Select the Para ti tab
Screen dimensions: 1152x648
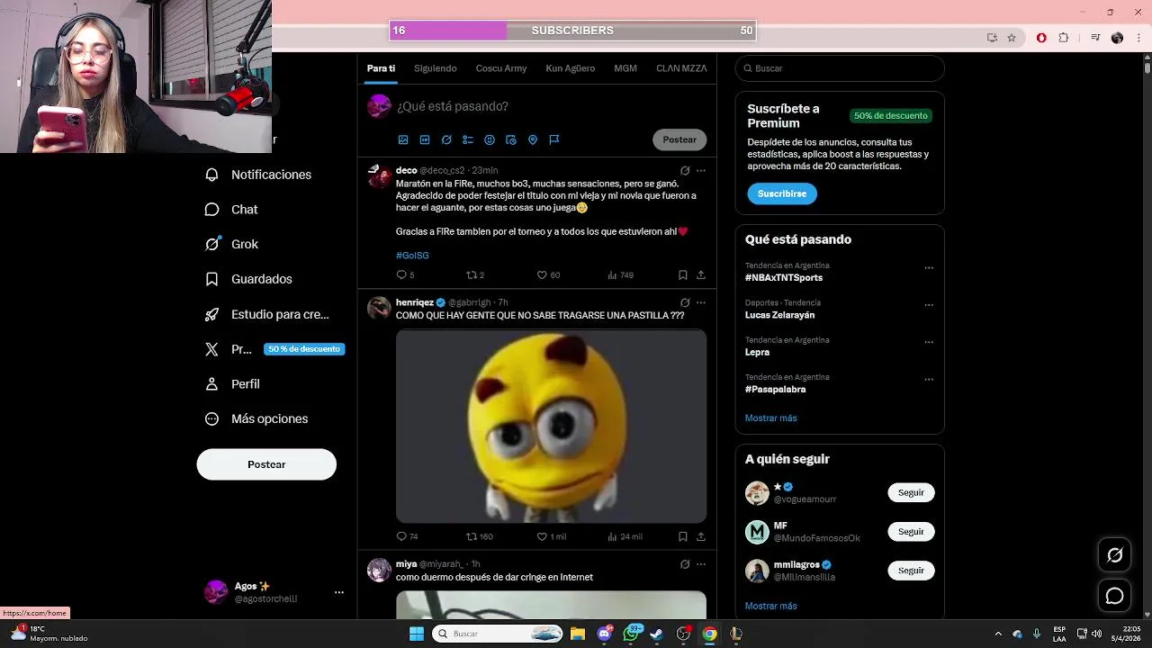[381, 68]
